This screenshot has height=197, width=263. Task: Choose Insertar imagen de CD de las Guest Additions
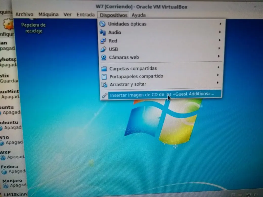coord(161,95)
